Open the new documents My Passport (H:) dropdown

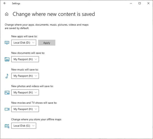[25, 59]
